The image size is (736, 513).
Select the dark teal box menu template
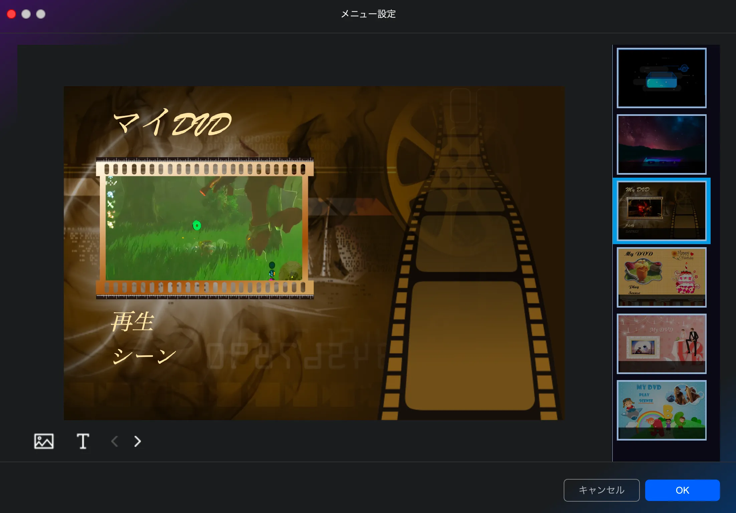661,78
